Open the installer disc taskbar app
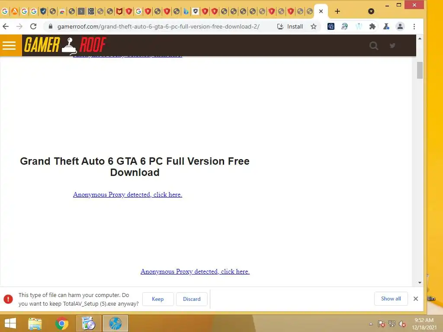443x332 pixels. pyautogui.click(x=89, y=323)
